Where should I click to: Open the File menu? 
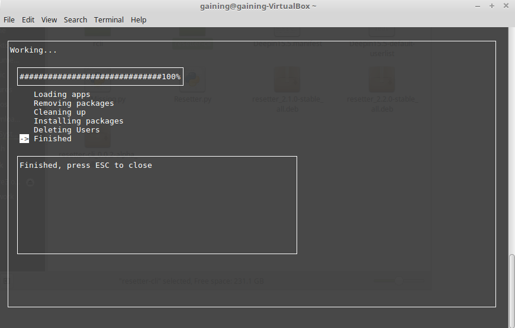pos(9,20)
